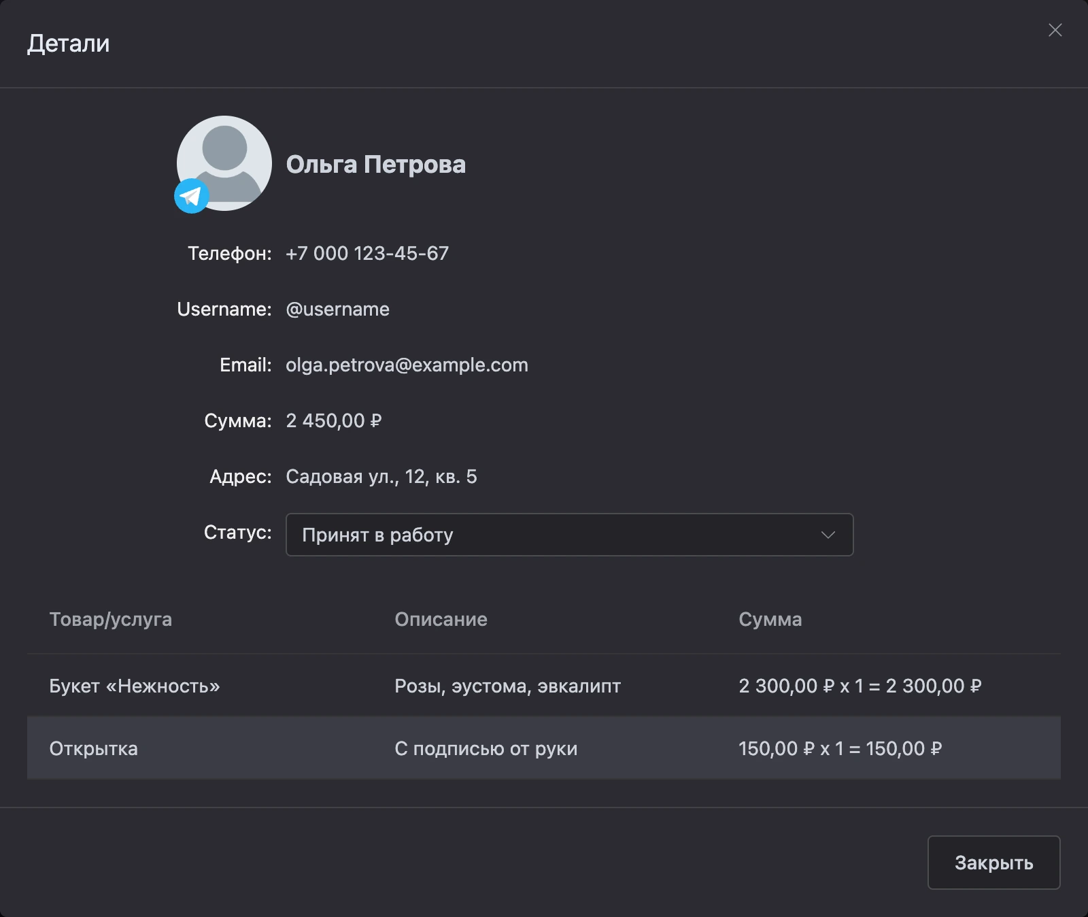Click the Товар/услуга column header
1088x917 pixels.
pos(111,619)
